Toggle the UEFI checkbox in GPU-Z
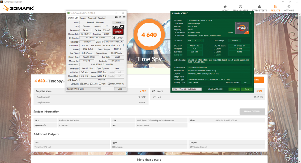This screenshot has height=163, width=301. pos(118,38)
